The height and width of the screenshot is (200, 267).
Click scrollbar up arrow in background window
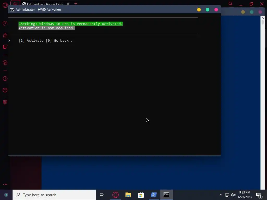pos(262,18)
